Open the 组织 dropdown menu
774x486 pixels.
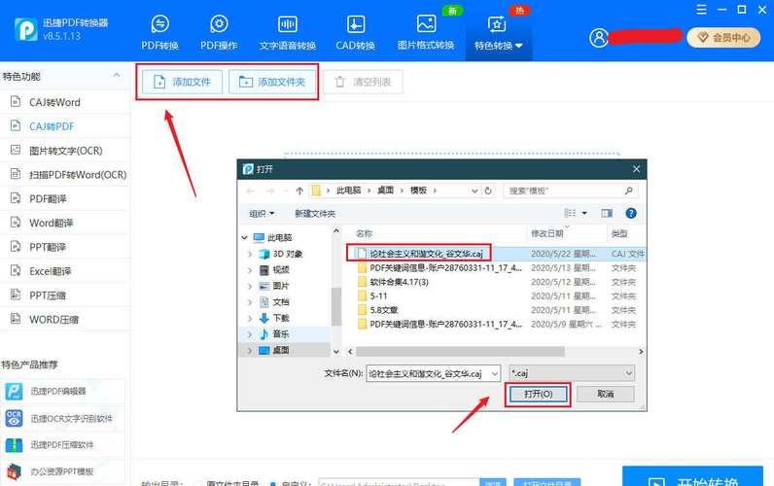pos(263,214)
